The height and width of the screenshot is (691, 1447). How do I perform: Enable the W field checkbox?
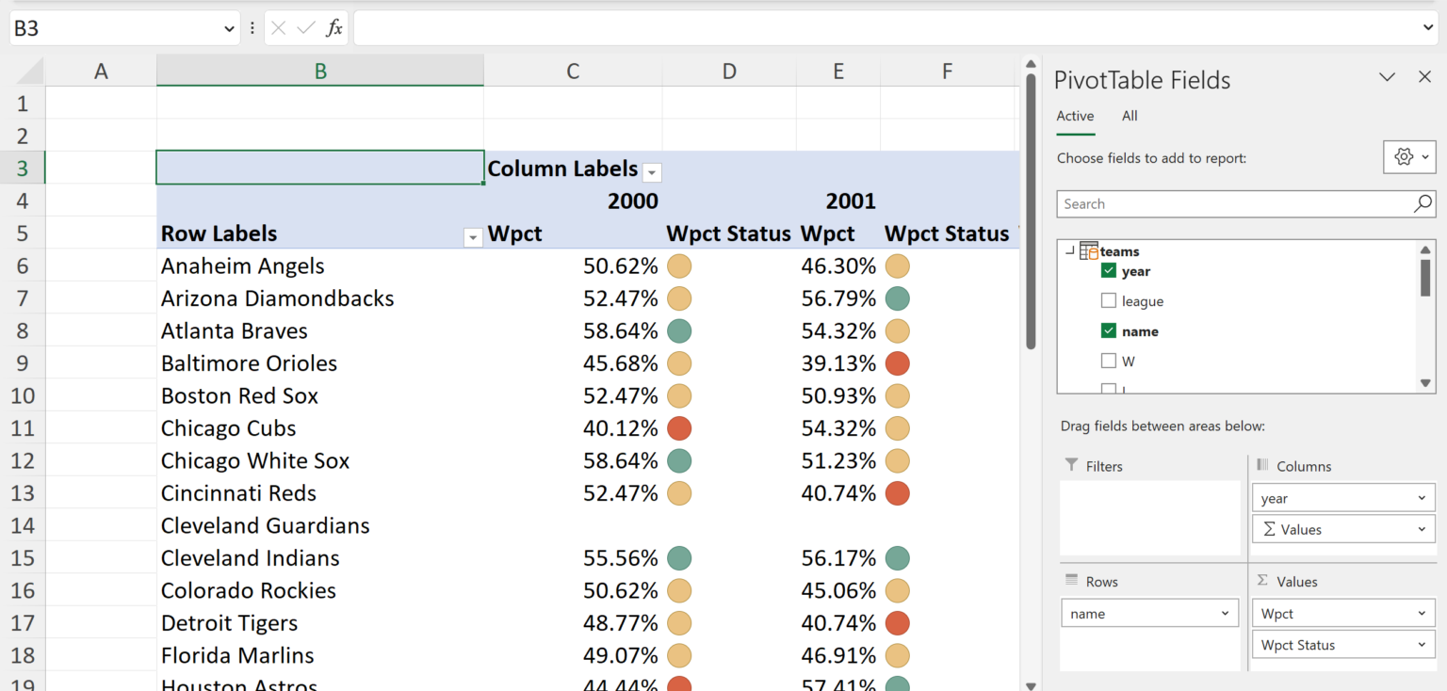tap(1107, 361)
